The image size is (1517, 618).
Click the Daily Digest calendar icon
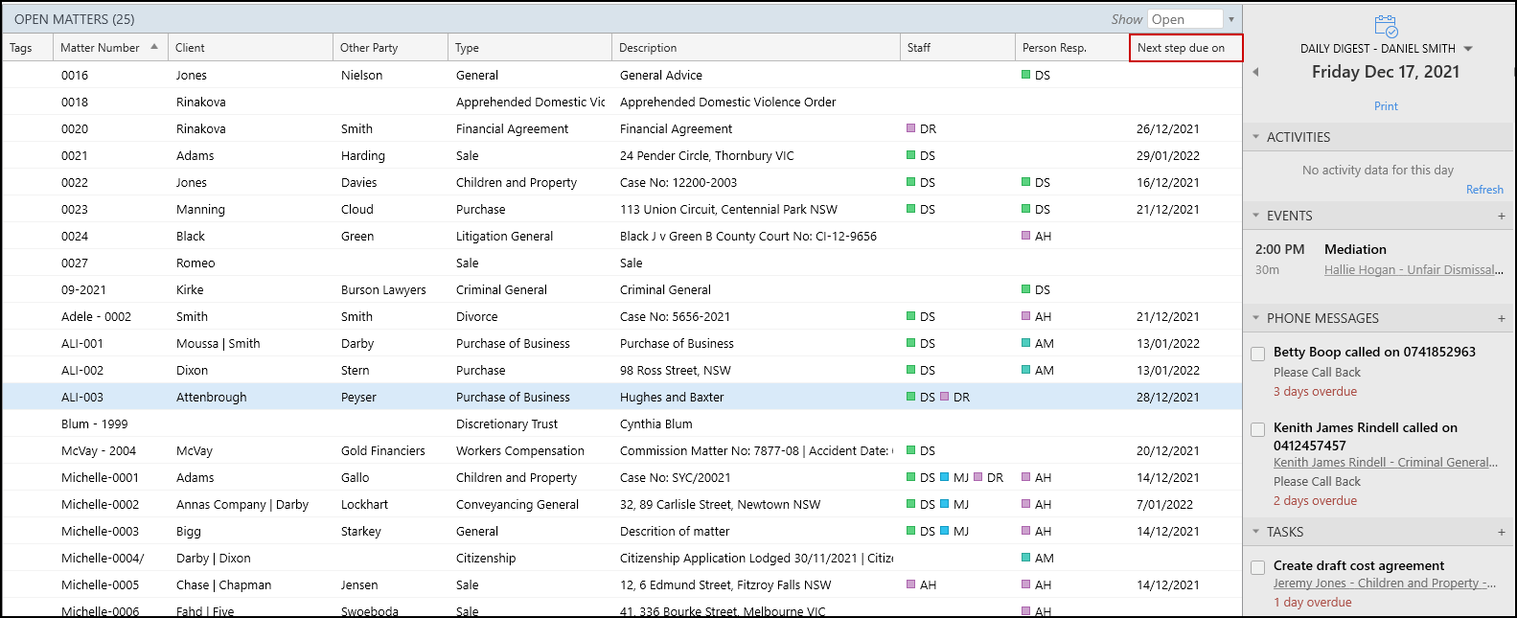1386,26
